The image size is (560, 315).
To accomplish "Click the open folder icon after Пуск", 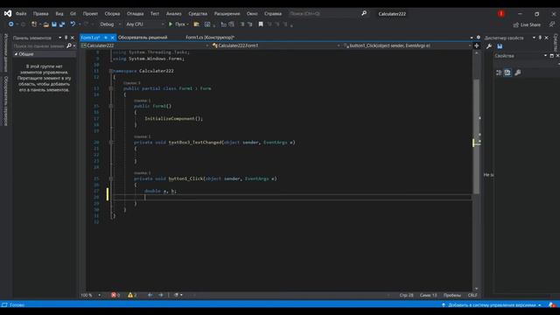I will (x=196, y=24).
